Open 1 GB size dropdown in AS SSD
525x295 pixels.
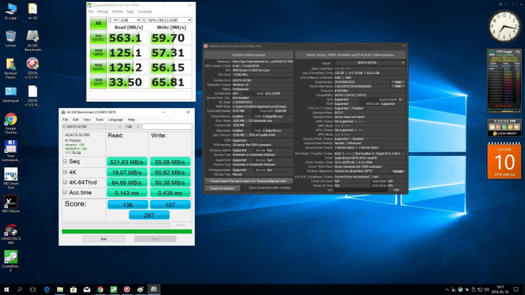pyautogui.click(x=133, y=127)
